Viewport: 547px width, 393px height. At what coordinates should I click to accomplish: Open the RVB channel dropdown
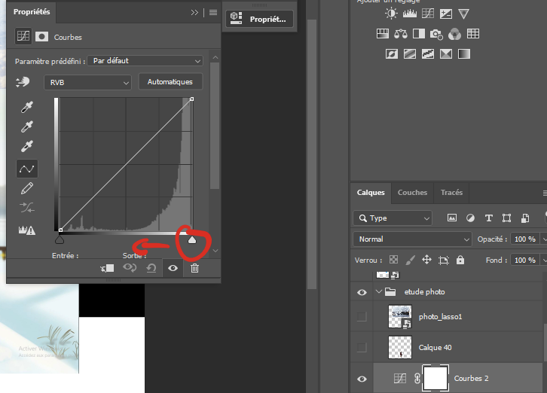tap(88, 82)
